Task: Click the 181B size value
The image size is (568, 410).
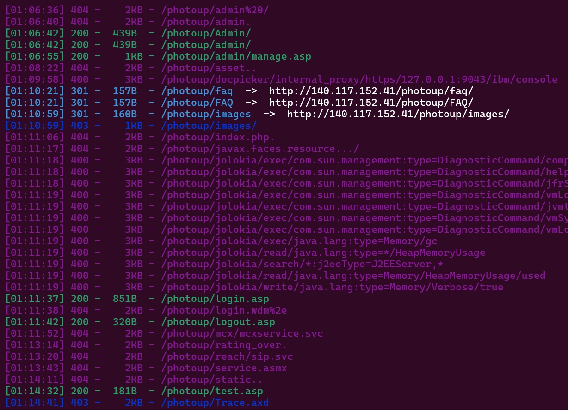Action: (x=125, y=391)
